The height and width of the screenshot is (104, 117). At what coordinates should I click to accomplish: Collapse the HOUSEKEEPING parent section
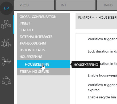pyautogui.click(x=44, y=57)
